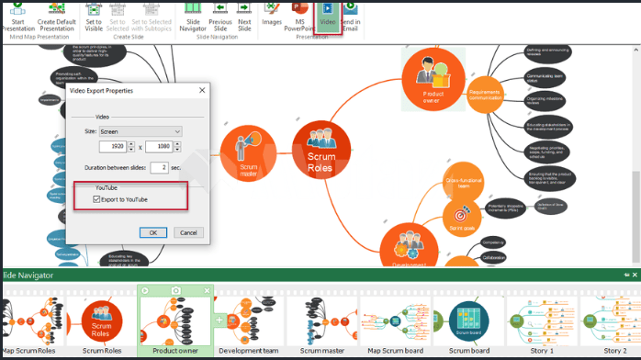Select the Scrum master topic node
This screenshot has height=360, width=641.
[248, 153]
